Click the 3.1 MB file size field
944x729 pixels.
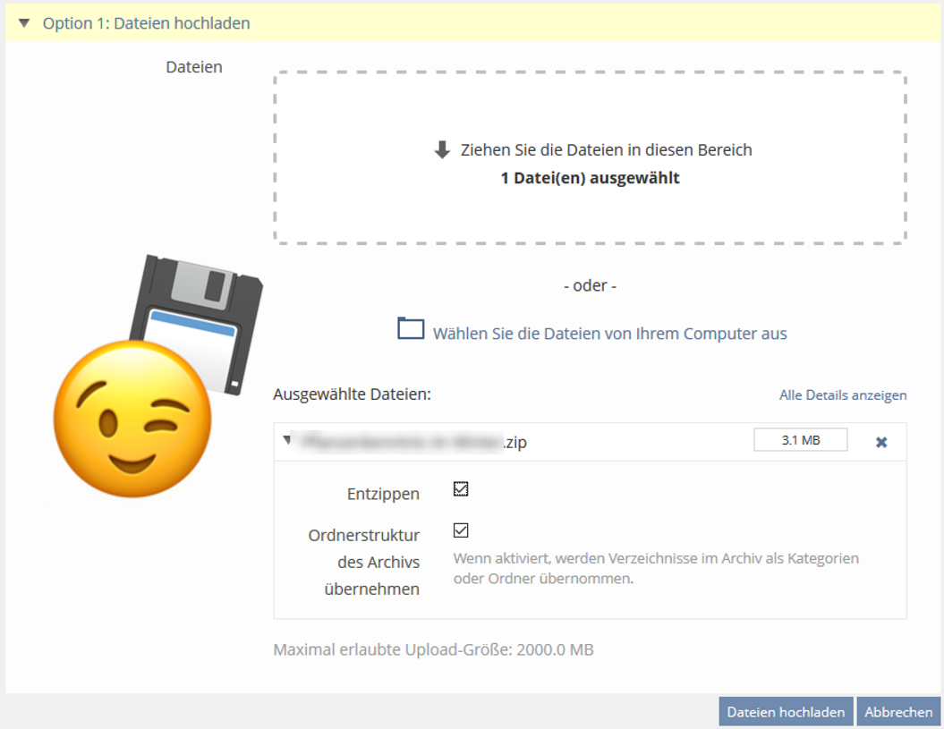point(800,440)
